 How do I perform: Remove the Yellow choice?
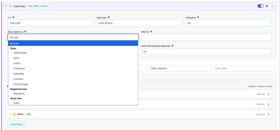(261, 114)
